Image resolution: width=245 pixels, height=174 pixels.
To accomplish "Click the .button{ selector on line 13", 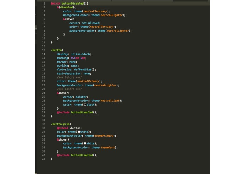I will [x=57, y=50].
